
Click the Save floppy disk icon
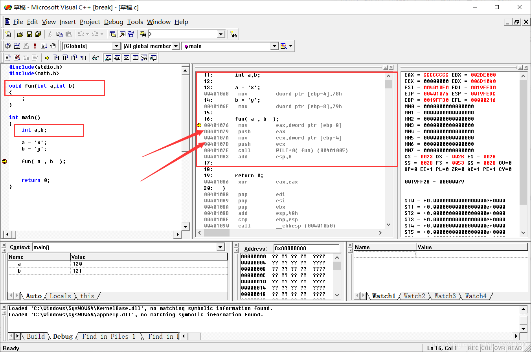[29, 34]
